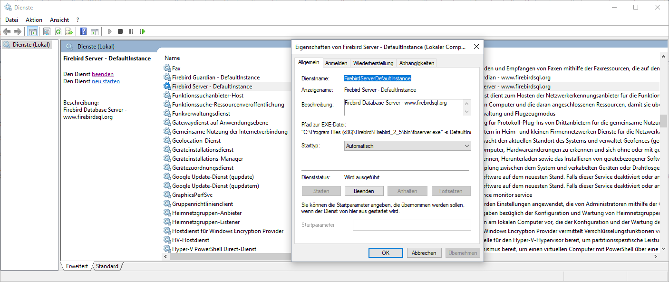Click OK in the properties dialog

386,253
